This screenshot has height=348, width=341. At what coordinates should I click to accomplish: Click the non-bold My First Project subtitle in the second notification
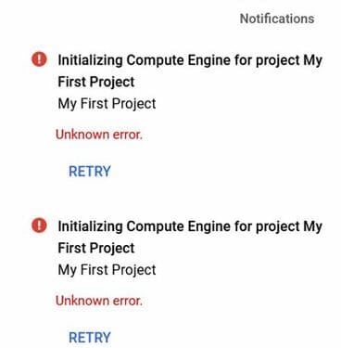(107, 270)
